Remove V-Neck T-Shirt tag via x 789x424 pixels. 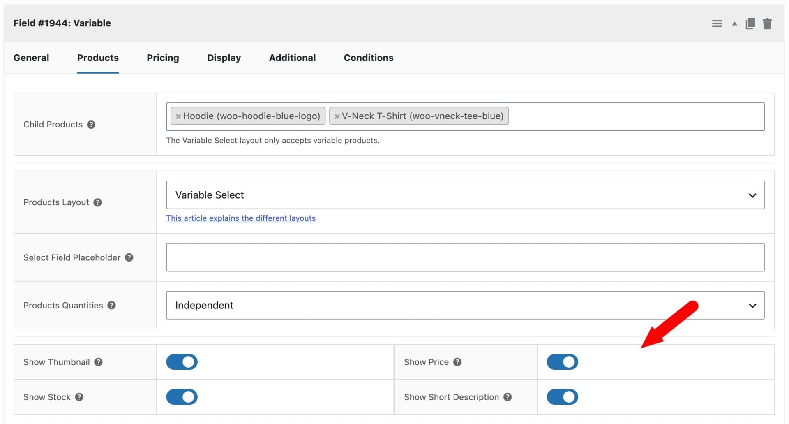337,116
